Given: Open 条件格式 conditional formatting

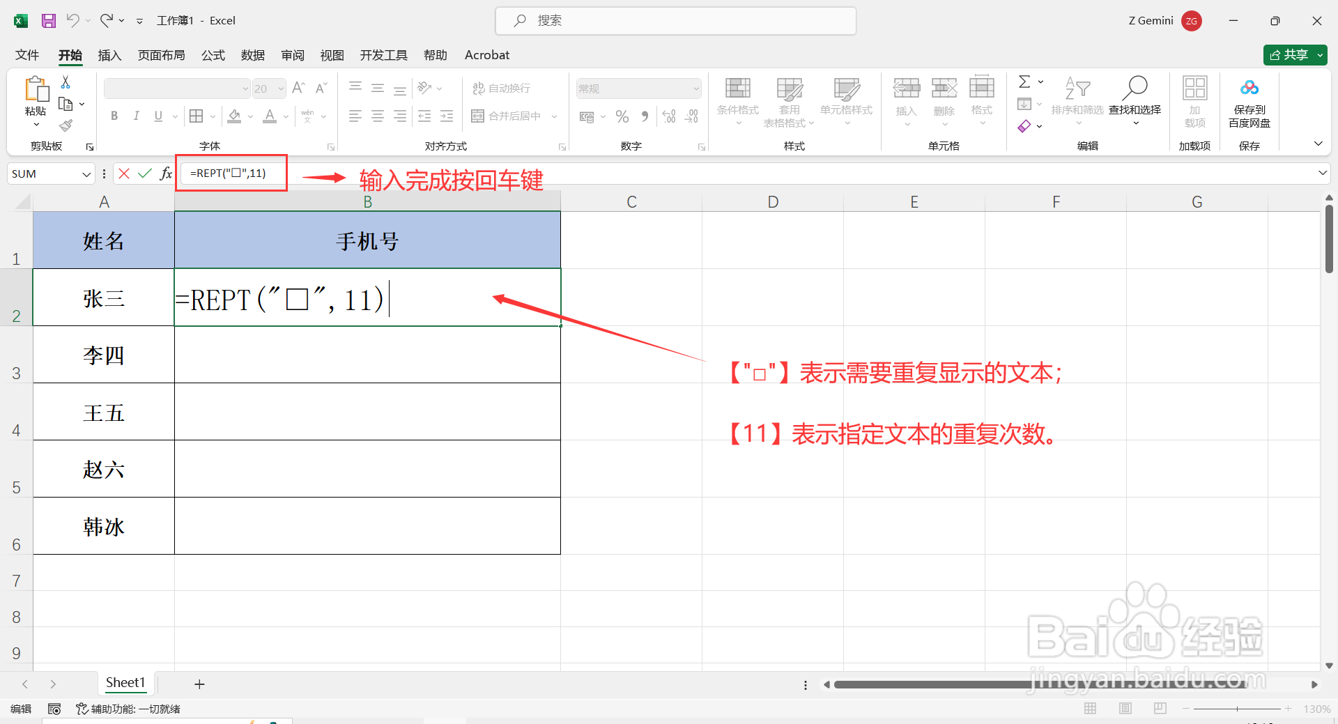Looking at the screenshot, I should (x=737, y=101).
